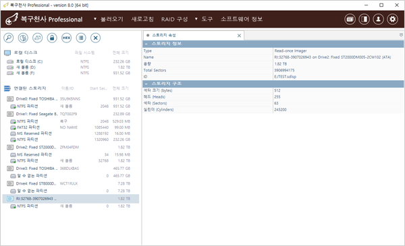Click the 파일 시스템 column header

[x=85, y=53]
